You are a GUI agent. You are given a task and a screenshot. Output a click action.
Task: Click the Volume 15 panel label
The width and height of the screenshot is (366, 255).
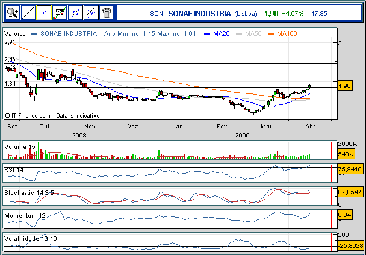coord(20,146)
